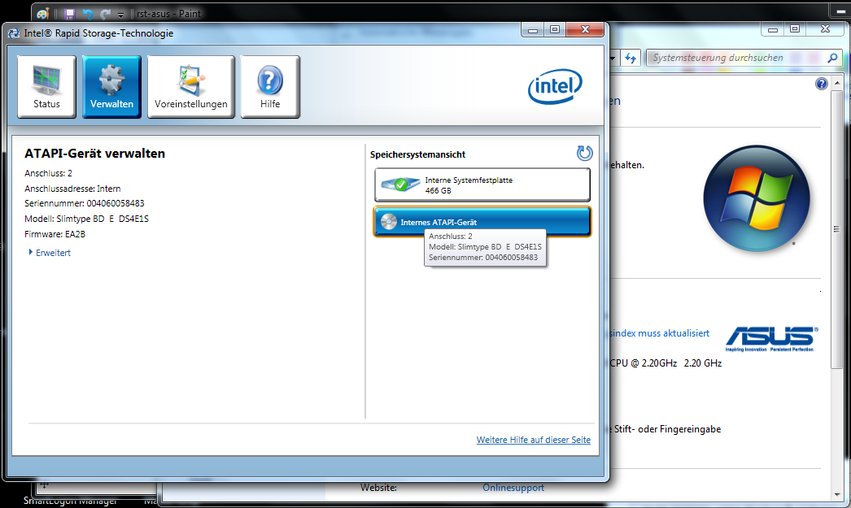851x508 pixels.
Task: Click Save icon in Paint quick access toolbar
Action: (x=69, y=14)
